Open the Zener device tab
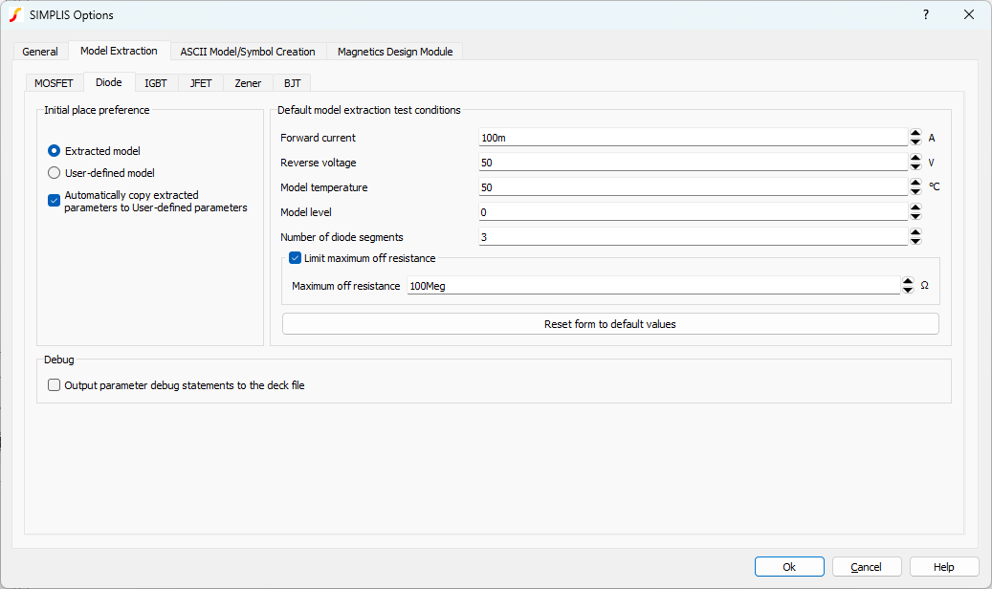992x589 pixels. coord(248,83)
